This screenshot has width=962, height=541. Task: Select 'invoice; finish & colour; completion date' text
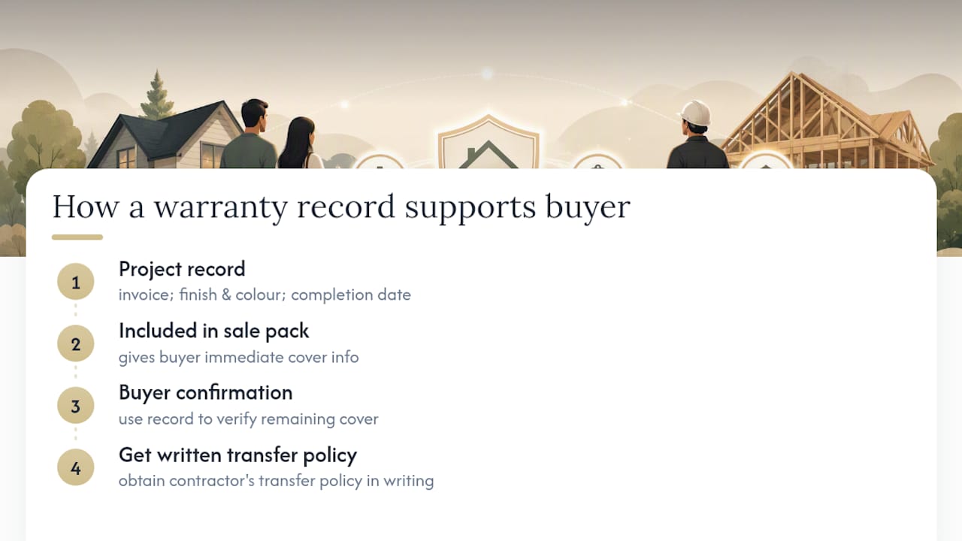pos(265,295)
